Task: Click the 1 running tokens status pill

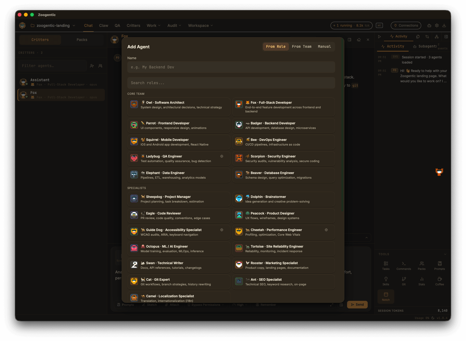Action: (x=351, y=26)
